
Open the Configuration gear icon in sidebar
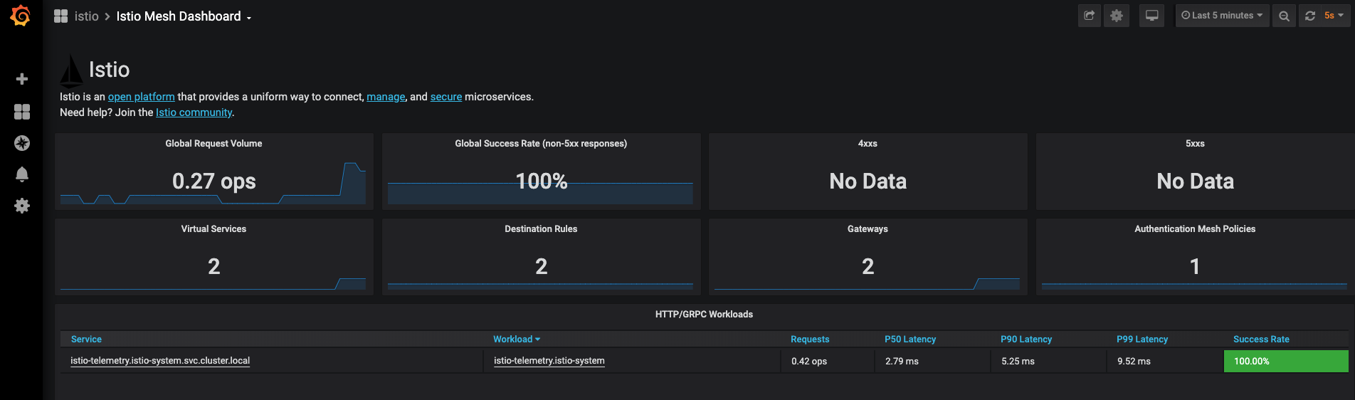click(22, 206)
